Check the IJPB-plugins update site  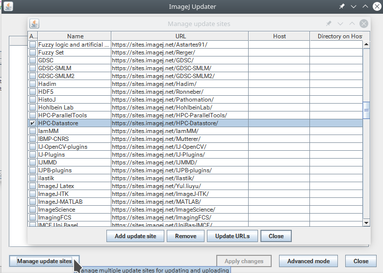coord(32,170)
